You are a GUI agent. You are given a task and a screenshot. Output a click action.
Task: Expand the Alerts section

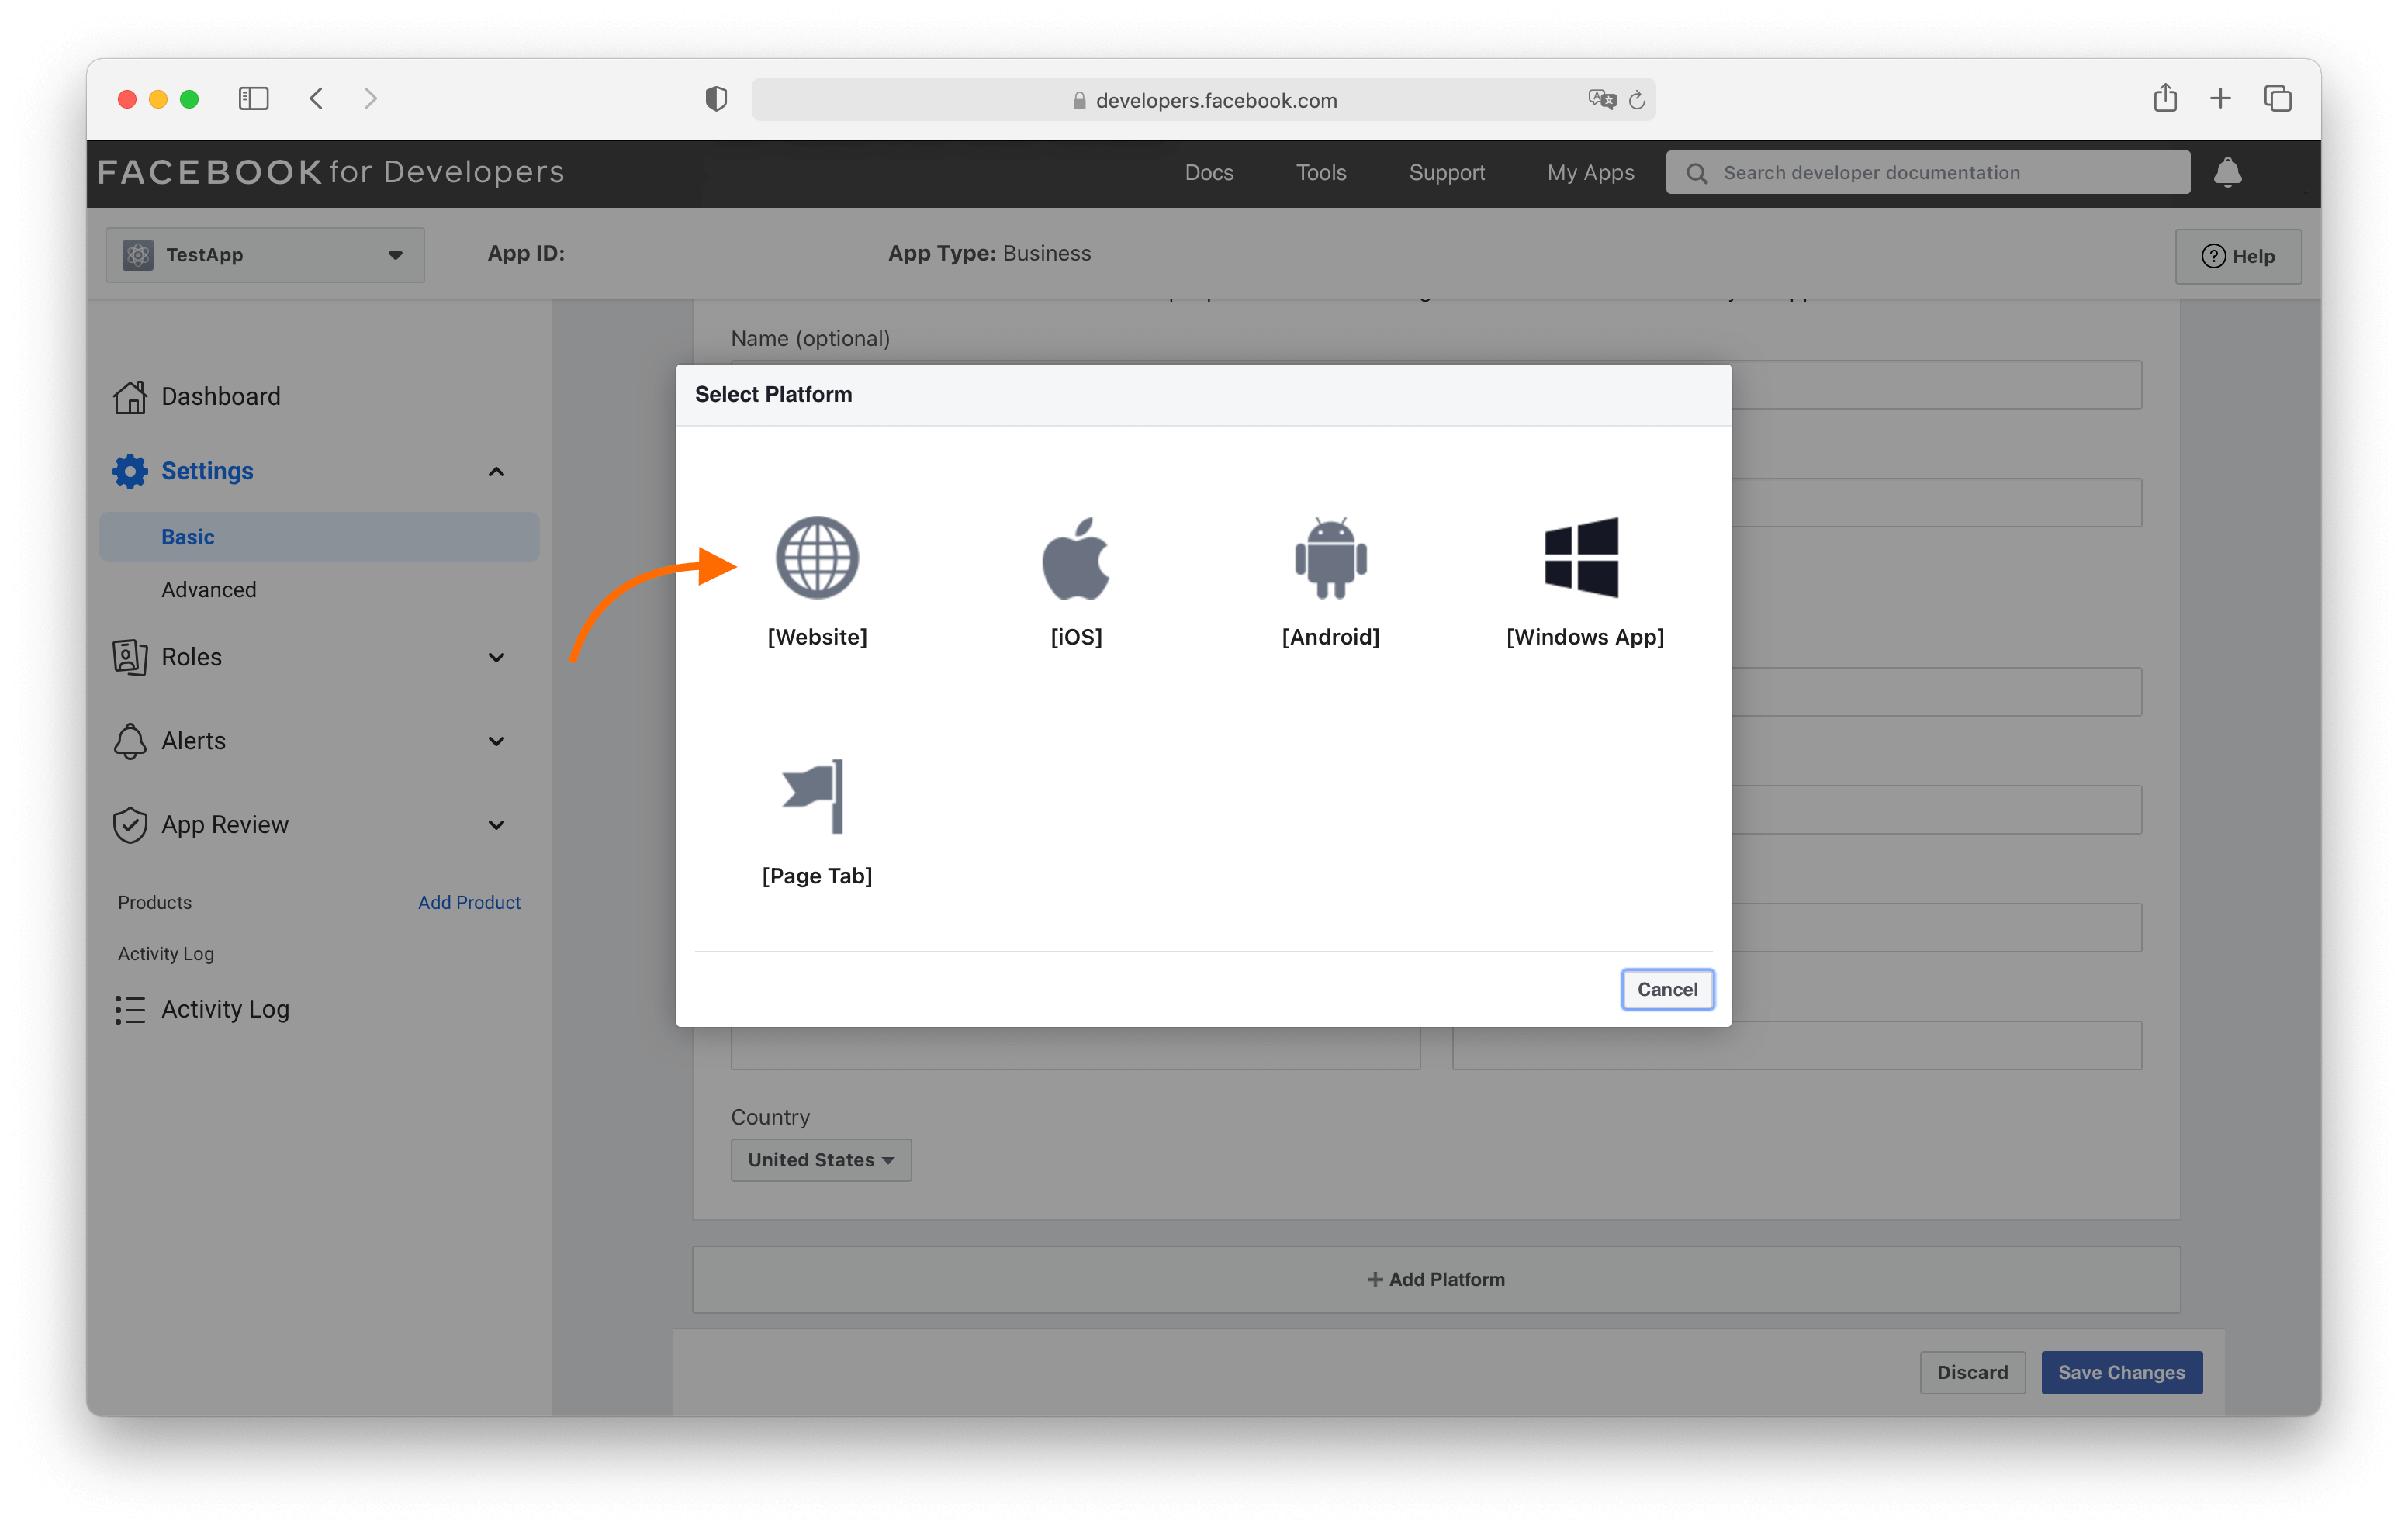[x=496, y=741]
